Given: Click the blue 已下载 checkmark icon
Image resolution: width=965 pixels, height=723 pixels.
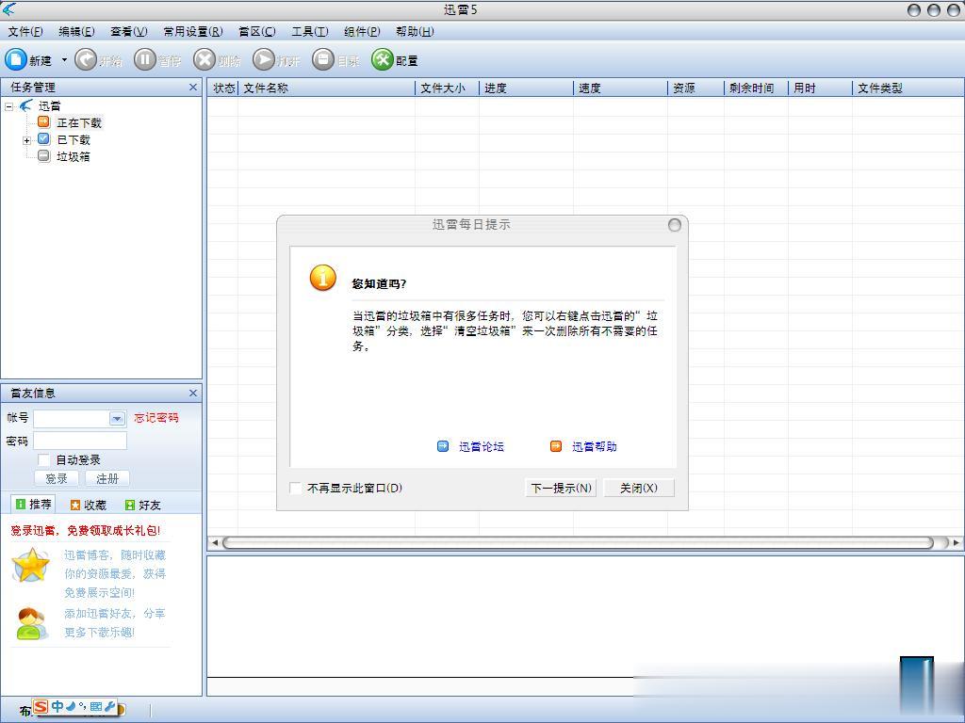Looking at the screenshot, I should coord(43,139).
